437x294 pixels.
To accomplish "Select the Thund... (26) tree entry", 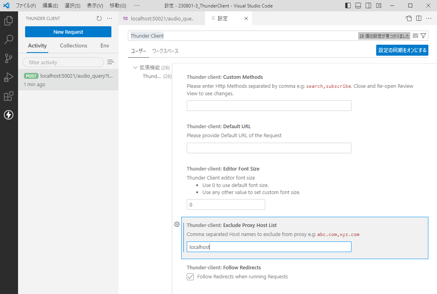I will (x=157, y=76).
